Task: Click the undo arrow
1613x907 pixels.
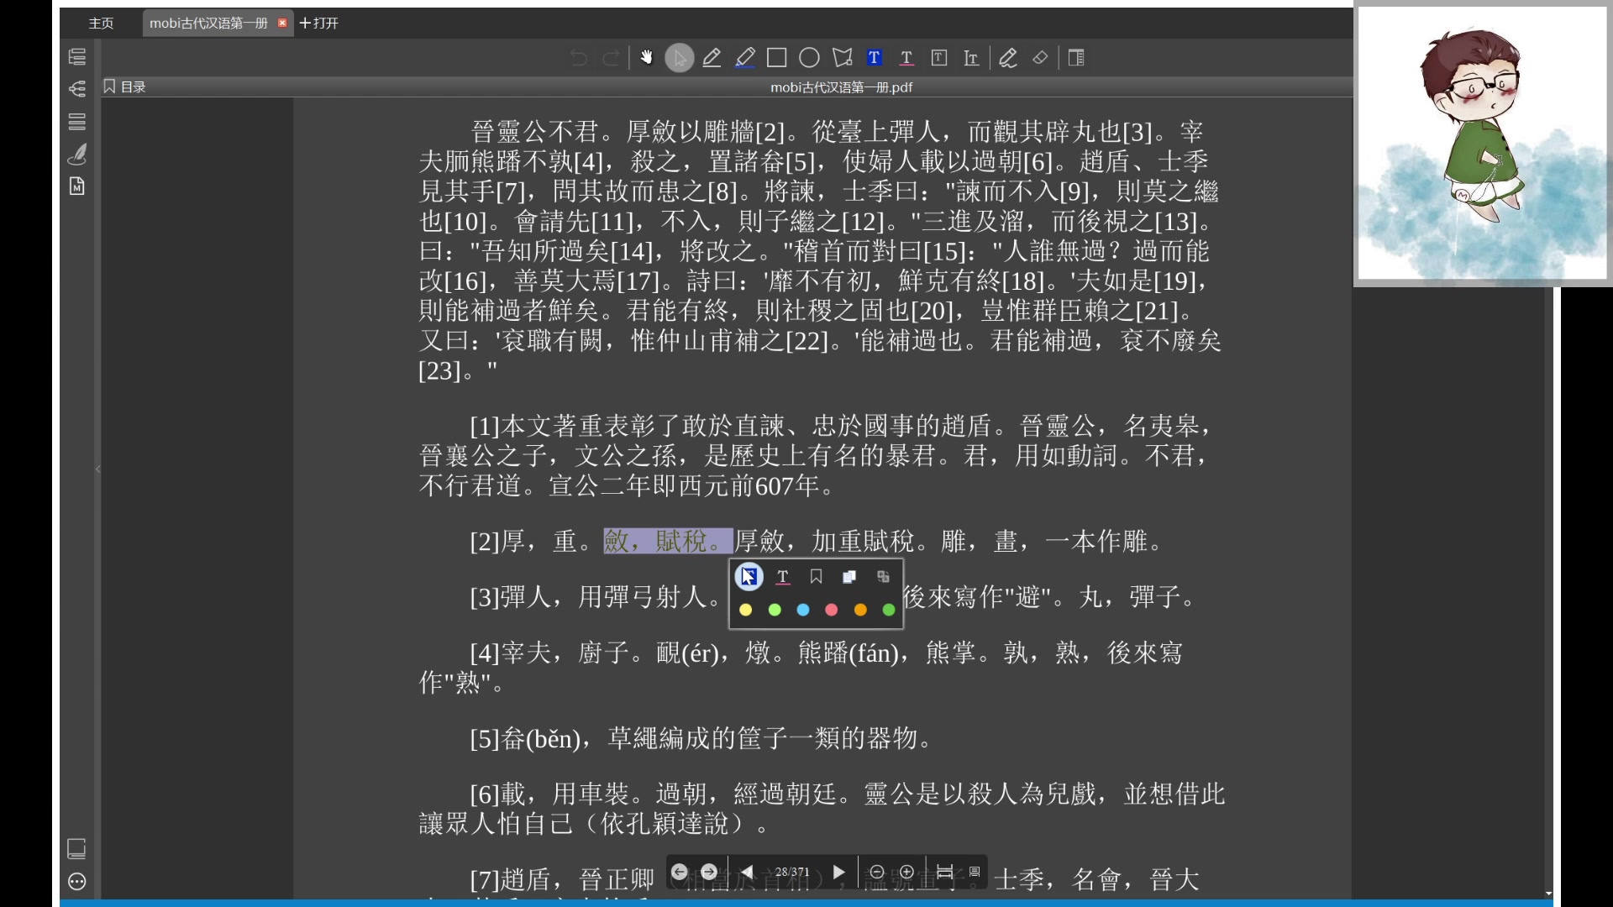Action: click(x=579, y=58)
